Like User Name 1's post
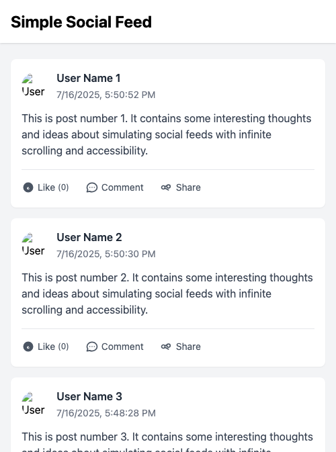Image resolution: width=336 pixels, height=452 pixels. 46,187
